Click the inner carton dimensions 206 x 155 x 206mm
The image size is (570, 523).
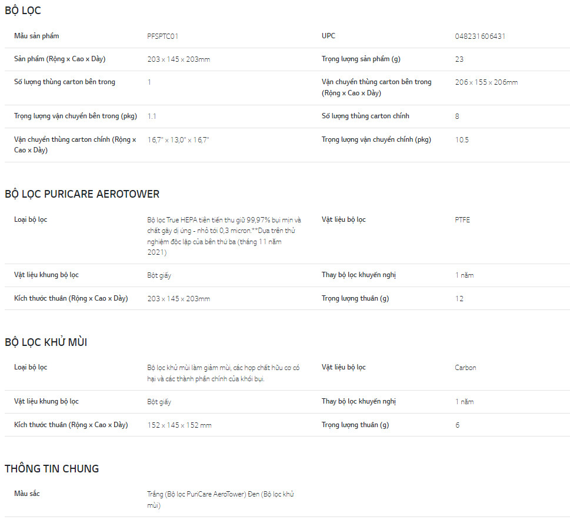pos(486,82)
